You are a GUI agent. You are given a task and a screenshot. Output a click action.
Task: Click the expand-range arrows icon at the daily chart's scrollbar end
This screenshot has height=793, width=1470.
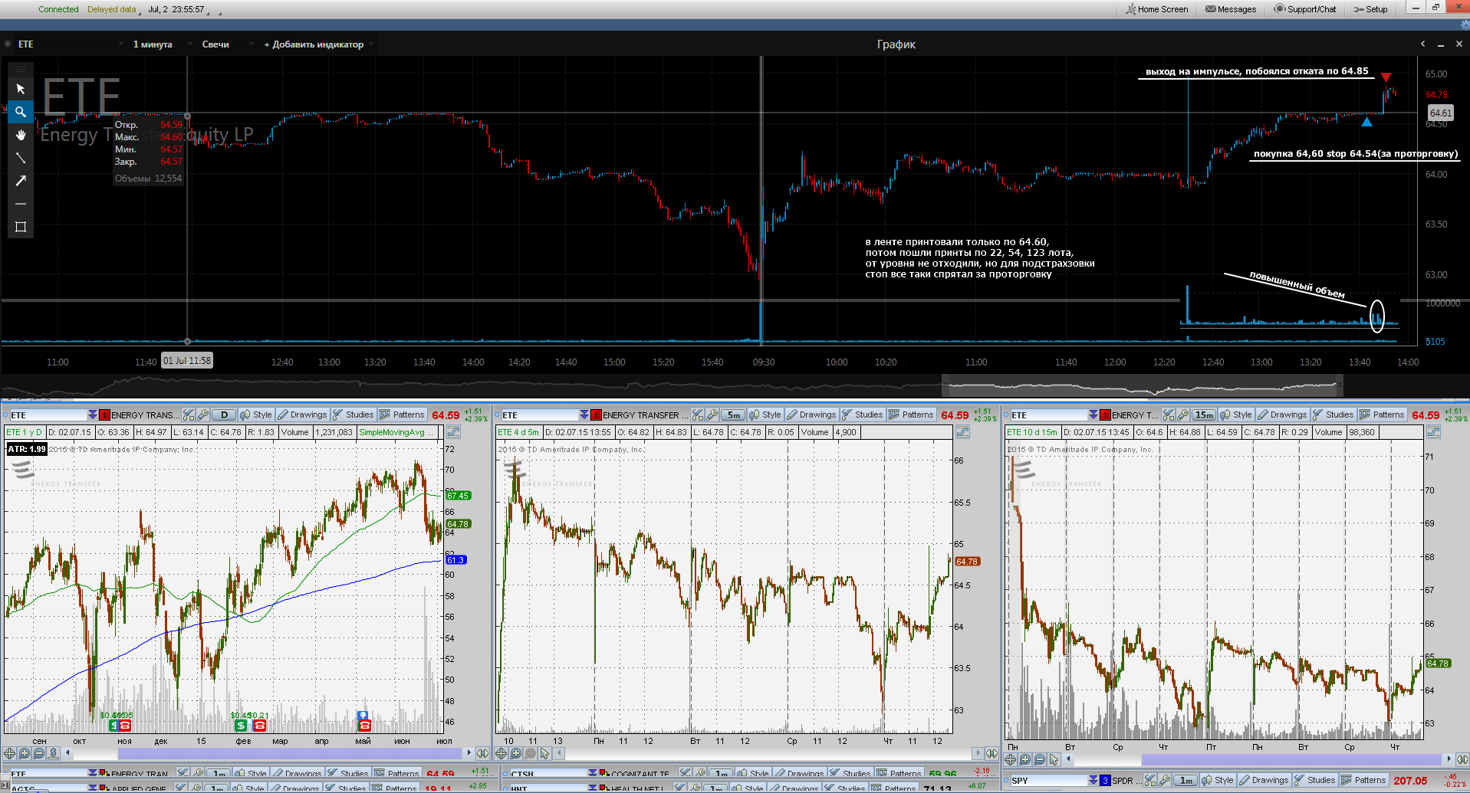tap(482, 753)
